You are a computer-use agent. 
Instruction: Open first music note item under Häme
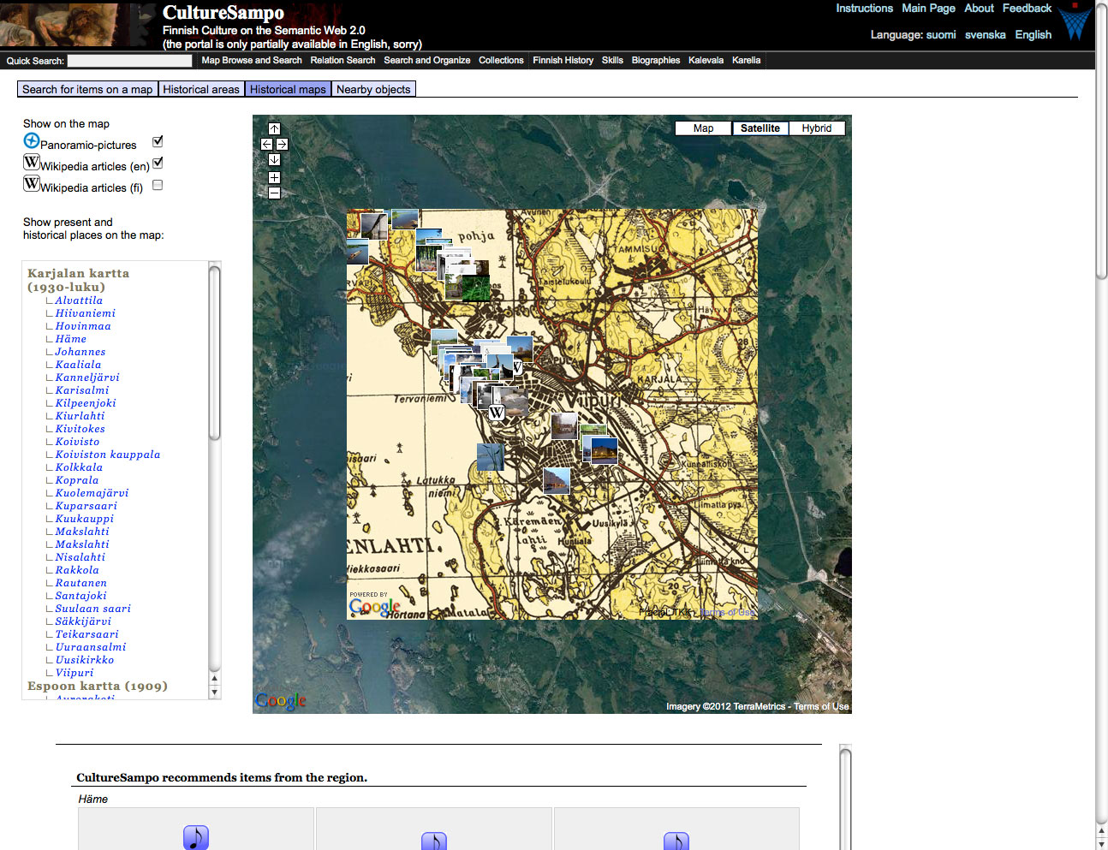[x=196, y=837]
